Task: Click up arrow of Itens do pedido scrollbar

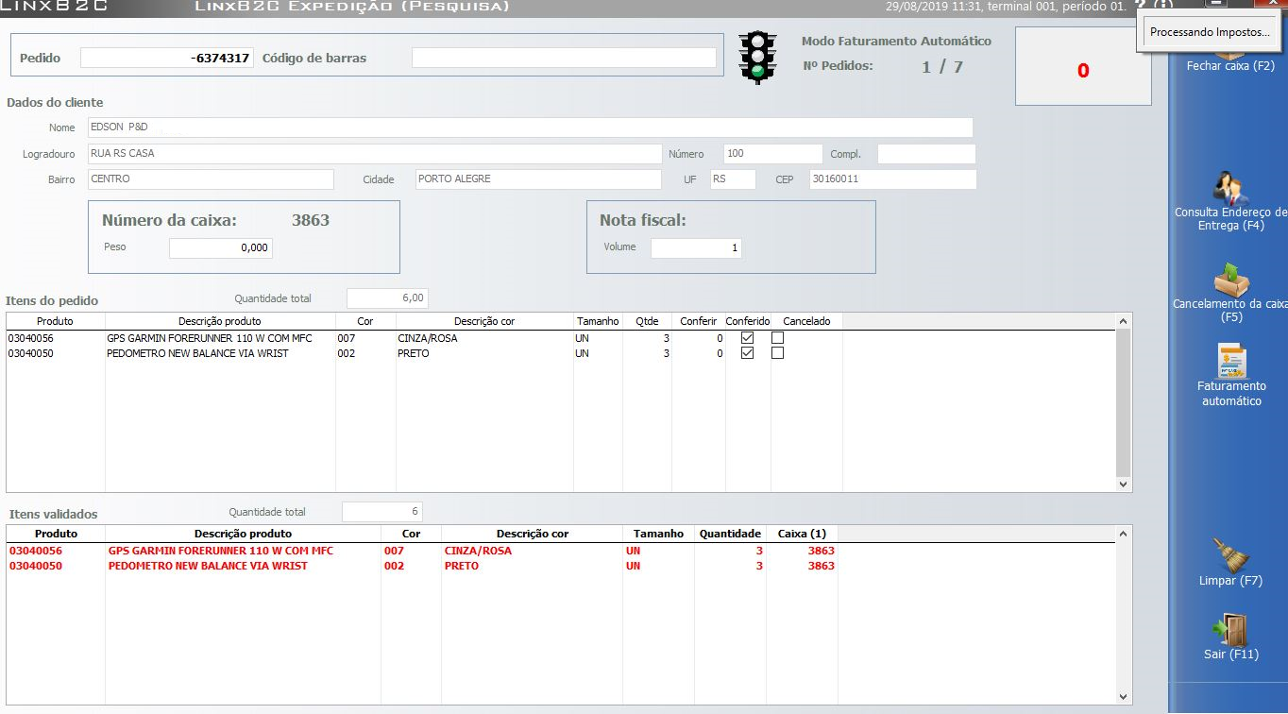Action: 1124,322
